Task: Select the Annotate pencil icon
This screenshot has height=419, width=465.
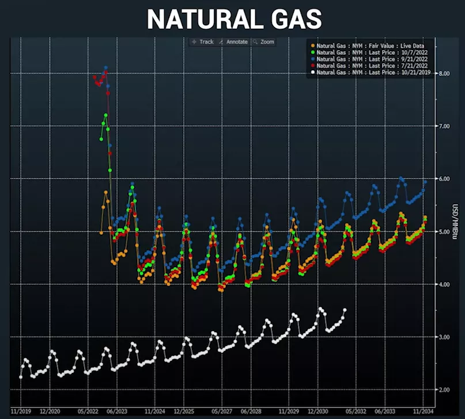Action: 221,42
